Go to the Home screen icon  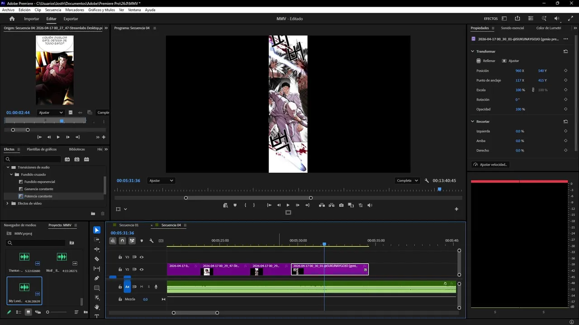coord(12,19)
